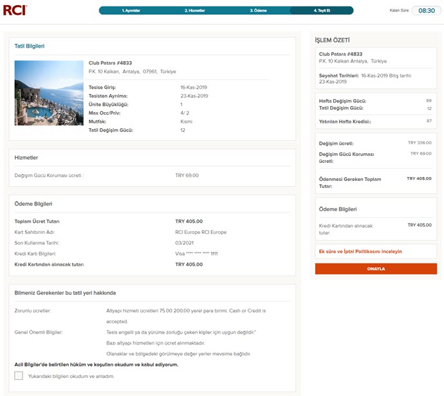This screenshot has width=444, height=396.
Task: Click 'Zorunlu ücretler:' label
Action: pos(33,311)
